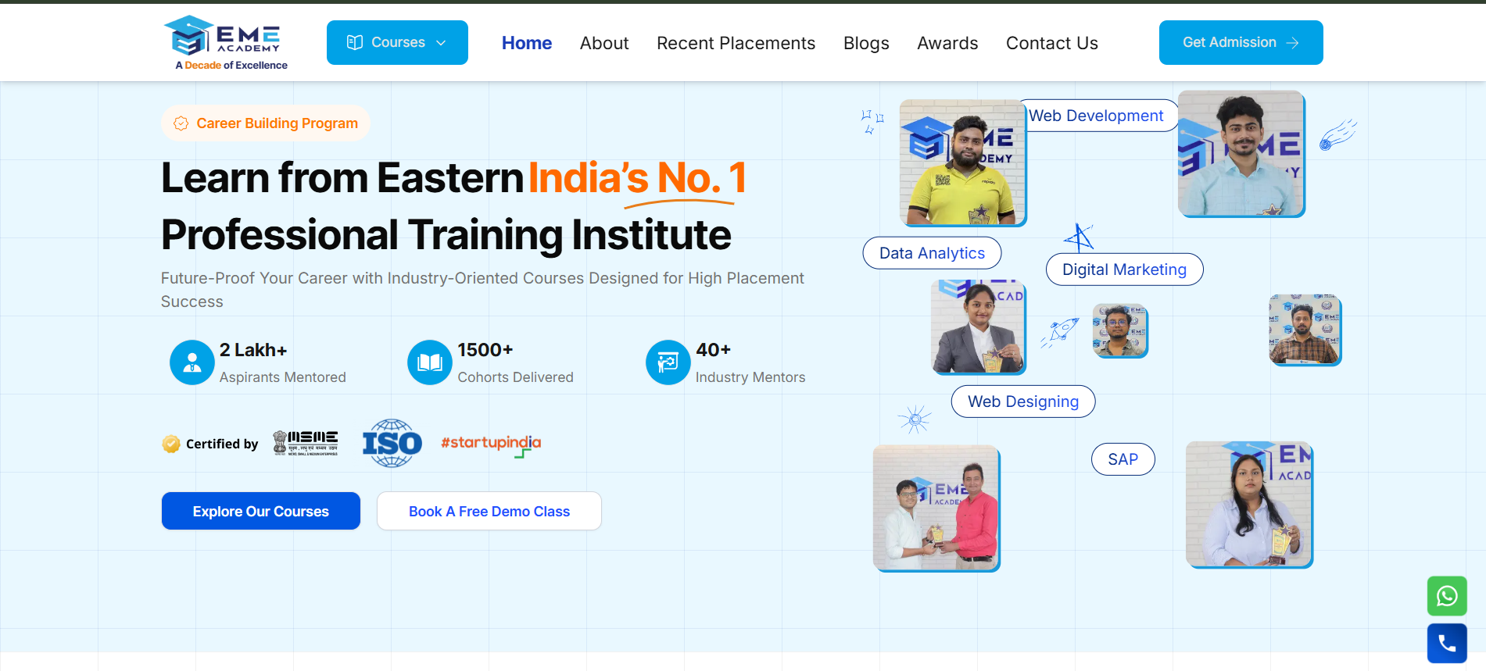This screenshot has height=671, width=1486.
Task: Click the blue phone call icon
Action: [1447, 643]
